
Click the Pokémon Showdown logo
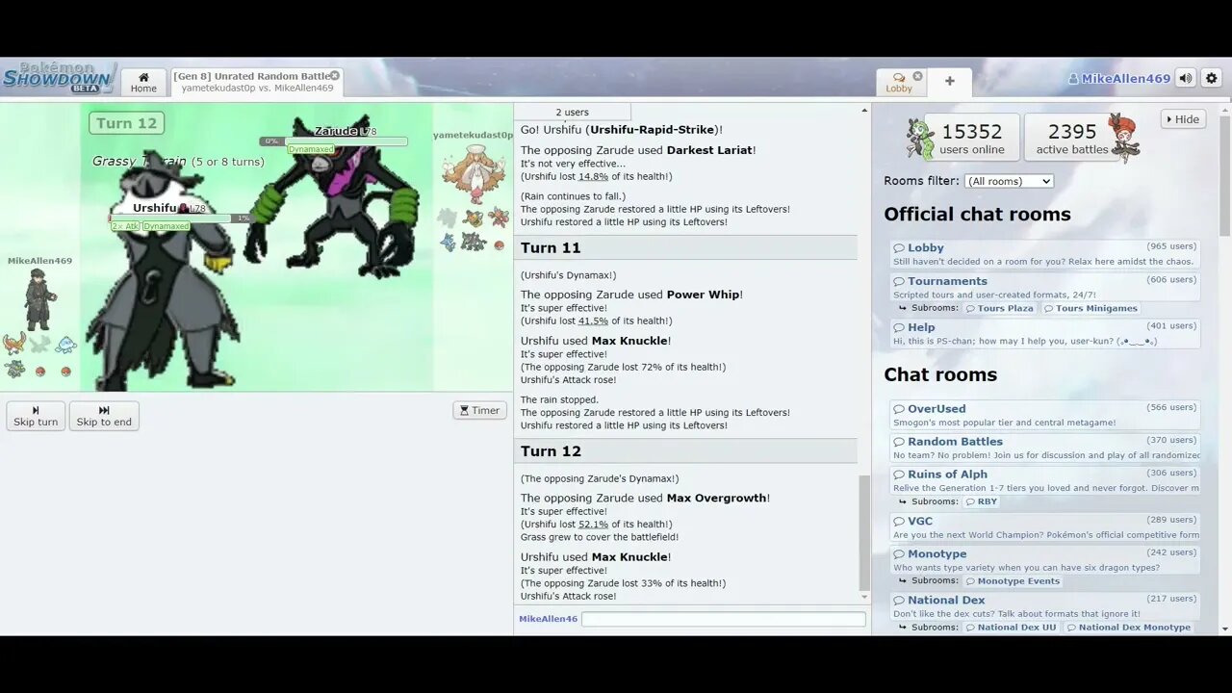(58, 77)
